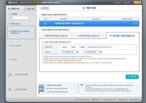The height and width of the screenshot is (103, 146).
Task: Switch to the 보험료 결제 tab
Action: tap(31, 9)
